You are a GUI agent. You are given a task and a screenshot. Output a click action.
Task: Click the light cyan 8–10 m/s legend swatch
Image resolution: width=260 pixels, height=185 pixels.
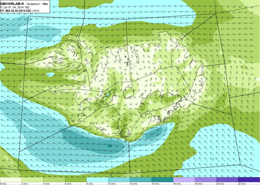click(x=97, y=180)
